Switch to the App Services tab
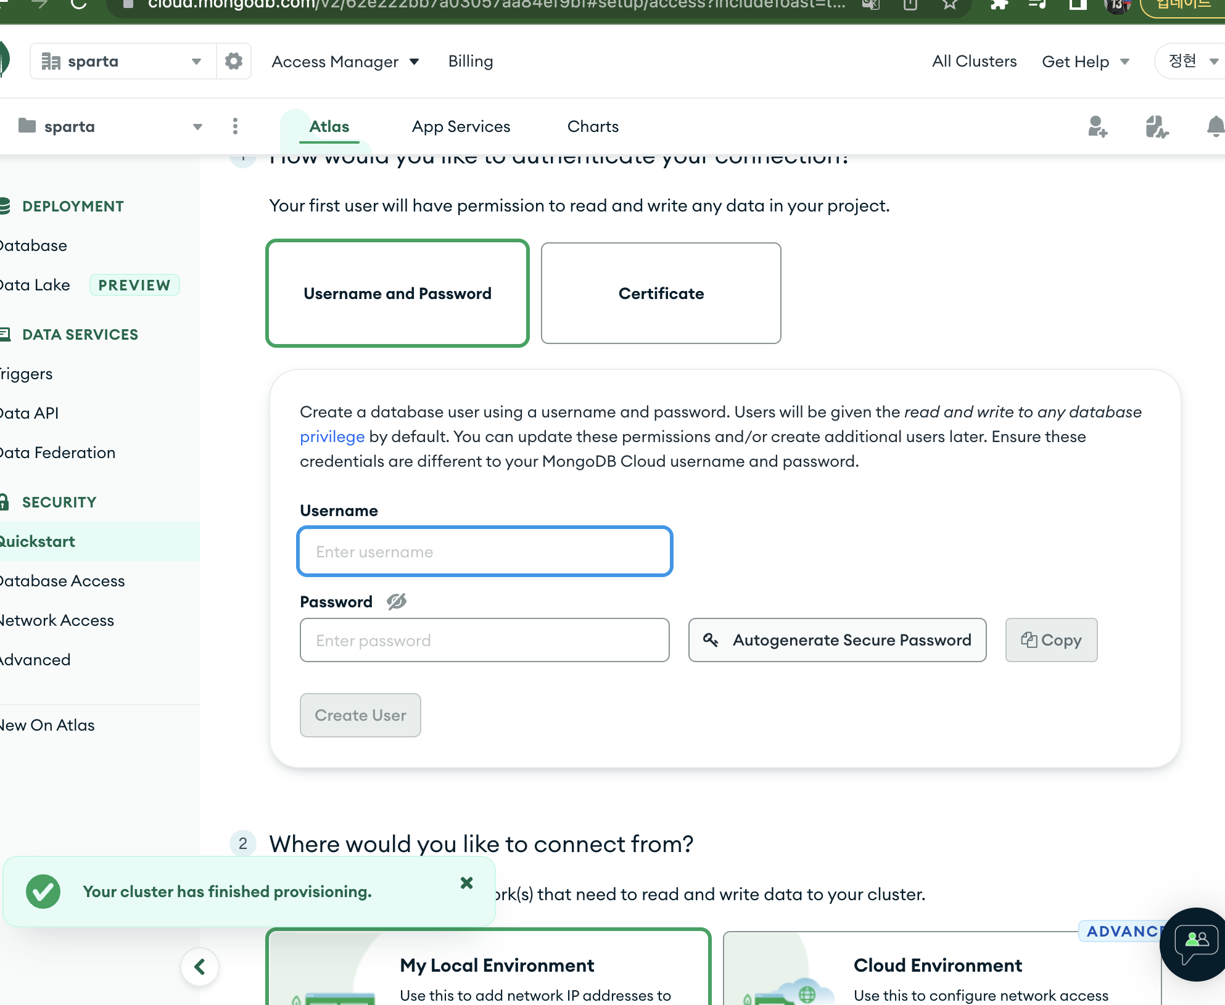 pos(461,126)
